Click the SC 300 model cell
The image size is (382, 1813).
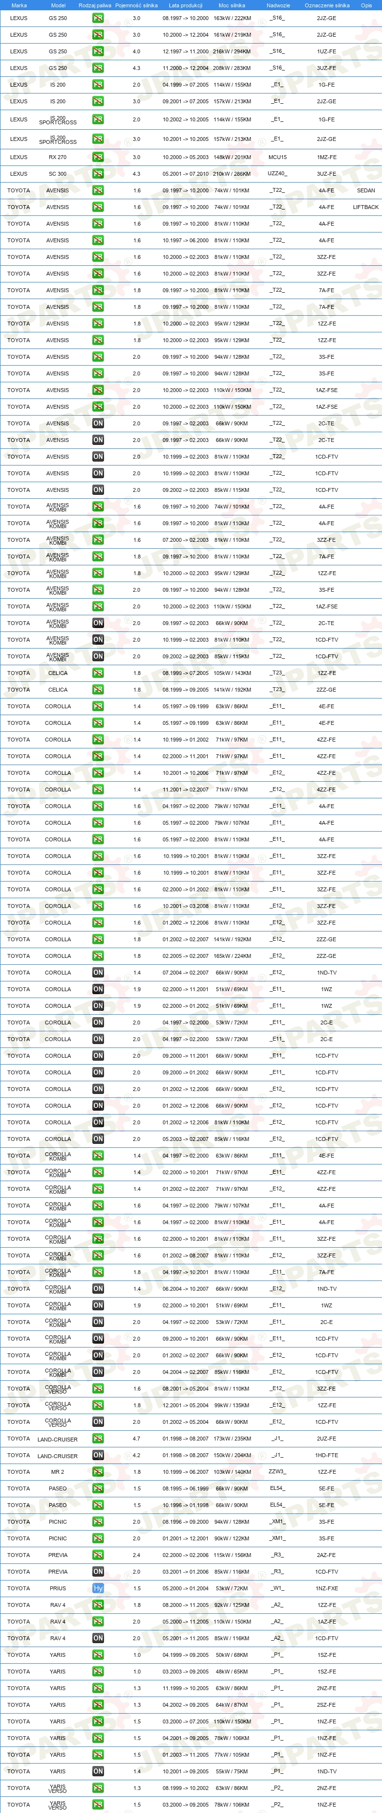coord(58,174)
